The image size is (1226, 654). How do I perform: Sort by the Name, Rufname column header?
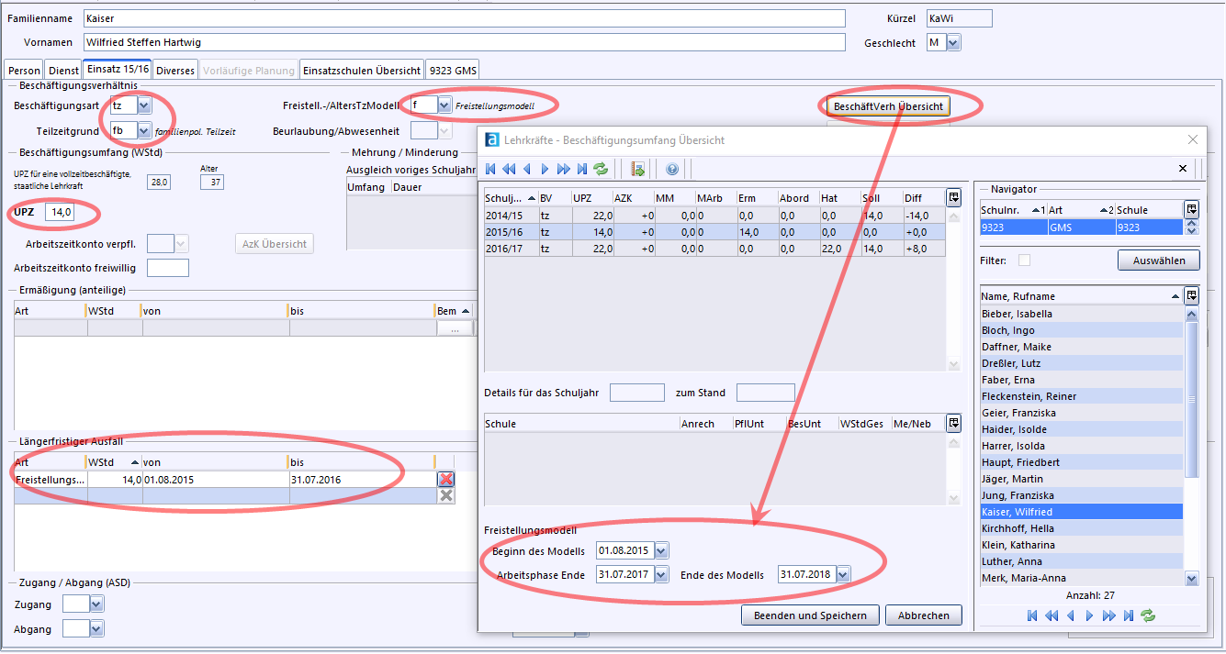tap(1081, 295)
